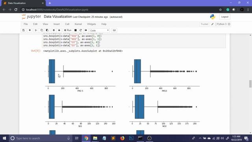252x142 pixels.
Task: Open OBS Studio from the taskbar
Action: (149, 138)
